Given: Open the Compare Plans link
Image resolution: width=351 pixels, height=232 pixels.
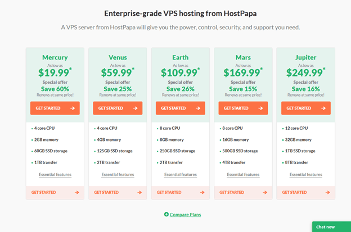Looking at the screenshot, I should pos(185,215).
